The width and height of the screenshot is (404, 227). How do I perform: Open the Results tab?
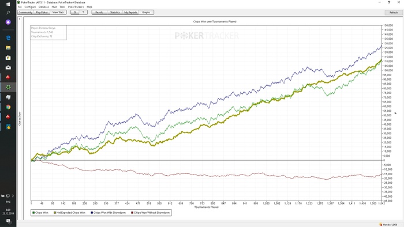pos(99,12)
